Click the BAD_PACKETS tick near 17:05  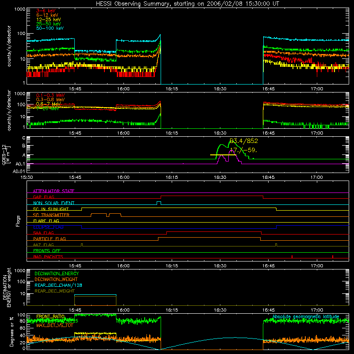[333, 257]
